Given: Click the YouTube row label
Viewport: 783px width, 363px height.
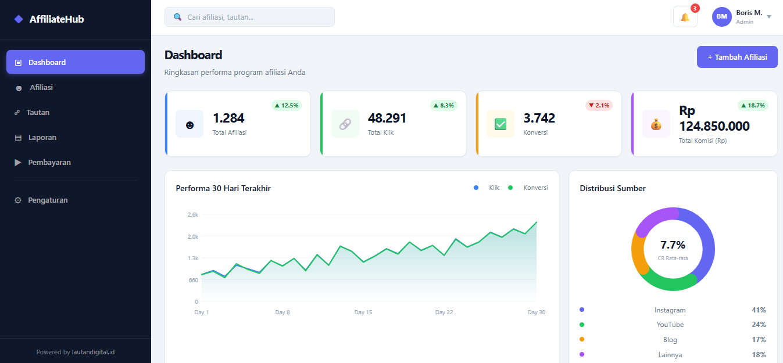Looking at the screenshot, I should pos(670,325).
